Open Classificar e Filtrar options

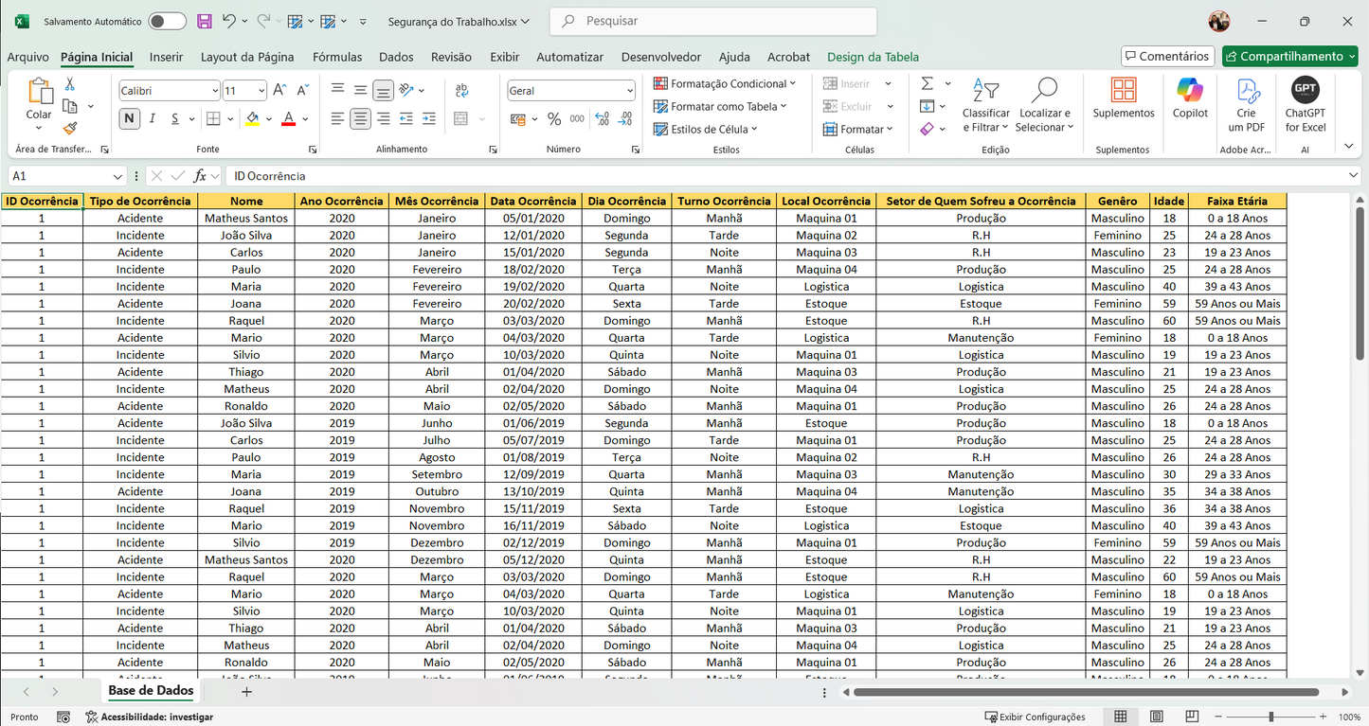tap(986, 104)
